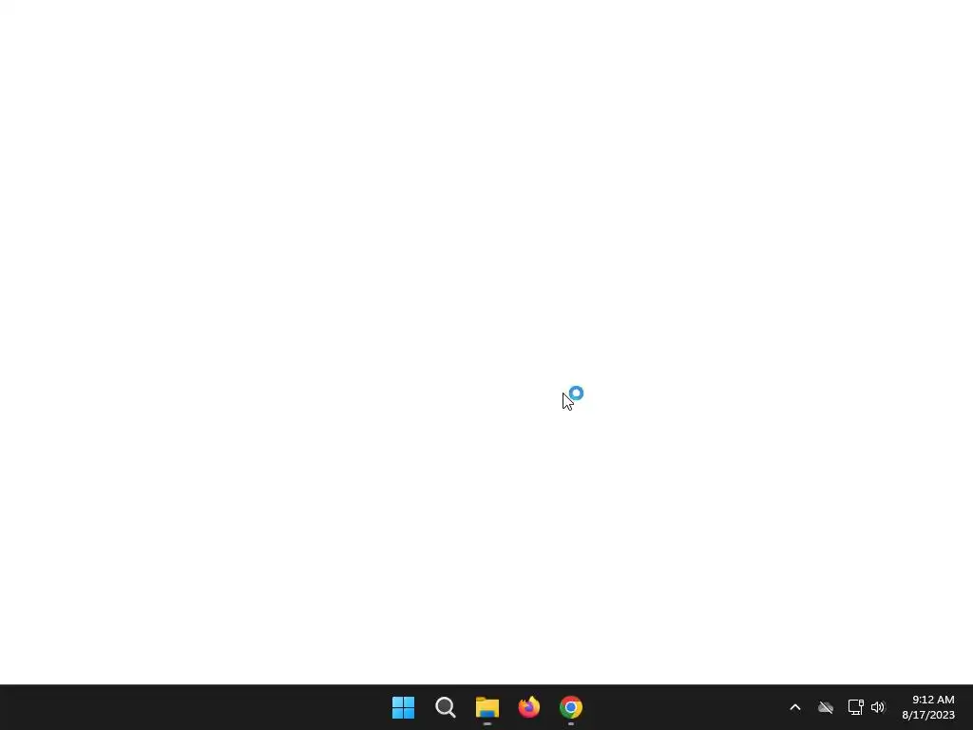Open the Windows Start menu

point(403,707)
